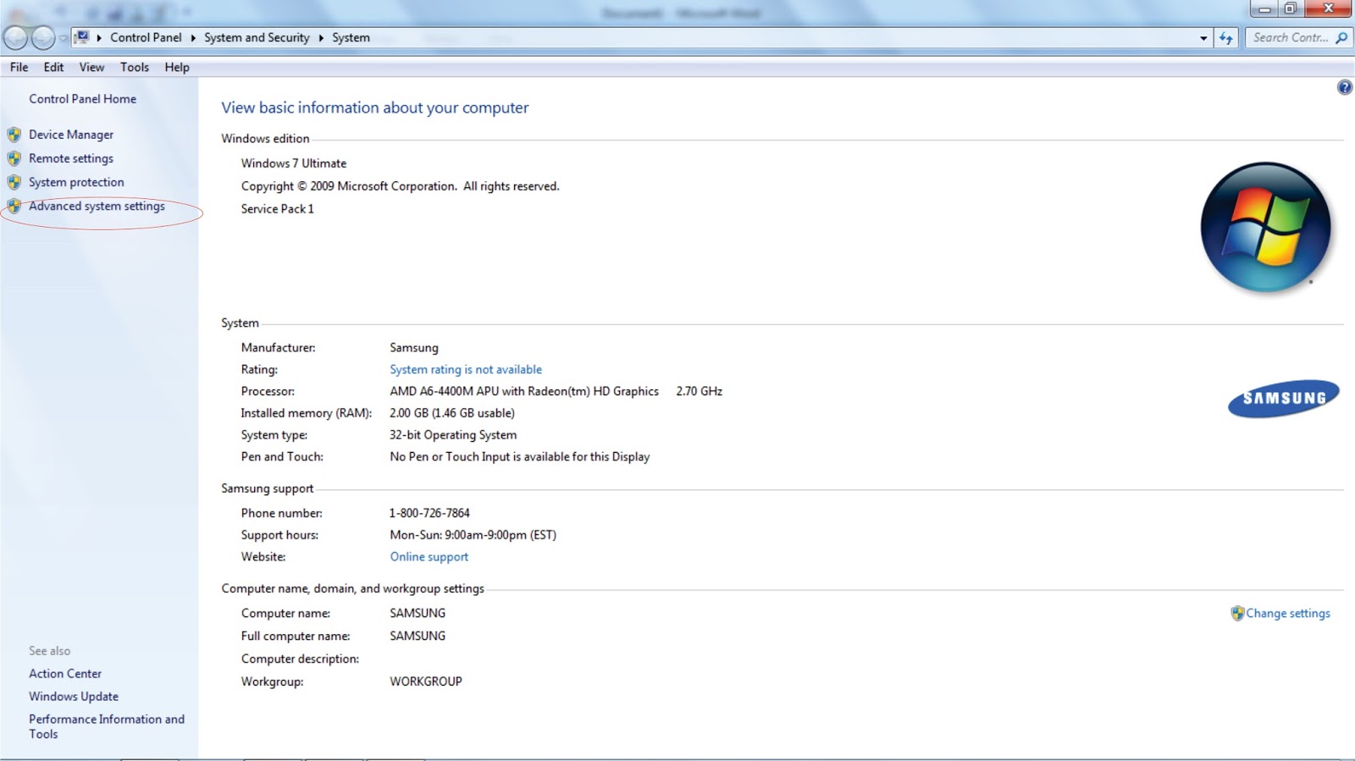Click the Back navigation arrow button
The width and height of the screenshot is (1355, 761).
[x=15, y=38]
